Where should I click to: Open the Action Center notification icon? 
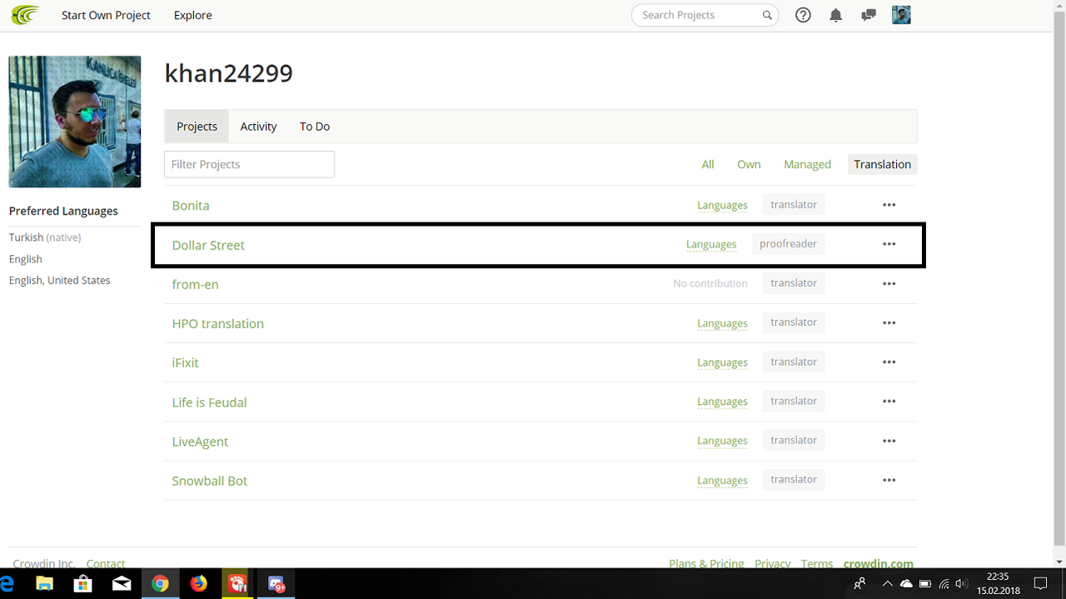[x=1040, y=584]
